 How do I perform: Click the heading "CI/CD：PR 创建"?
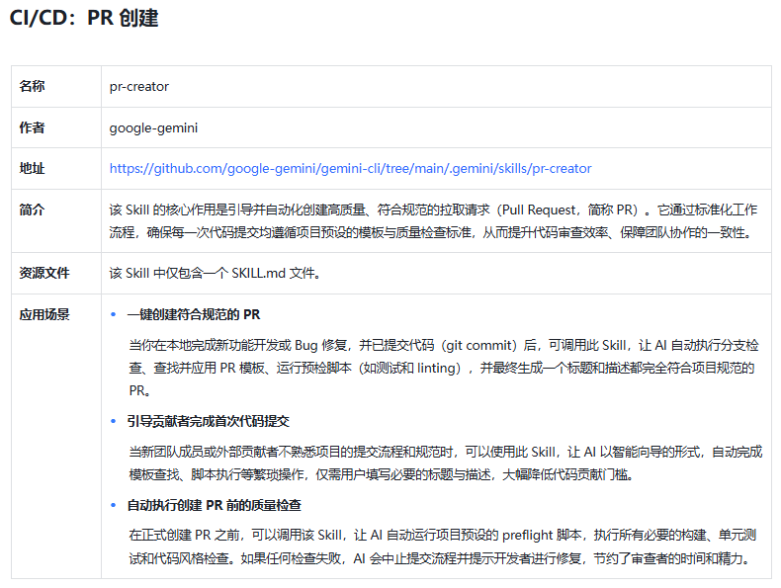point(84,19)
